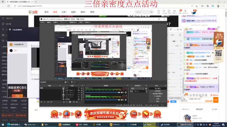Move scene up in OBS scenes panel
The height and width of the screenshot is (127, 227).
pos(48,102)
